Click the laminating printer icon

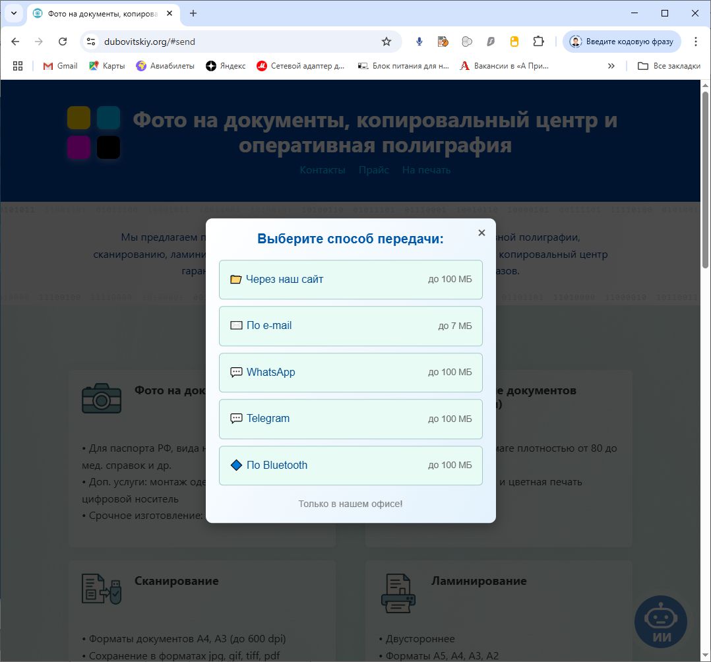398,593
